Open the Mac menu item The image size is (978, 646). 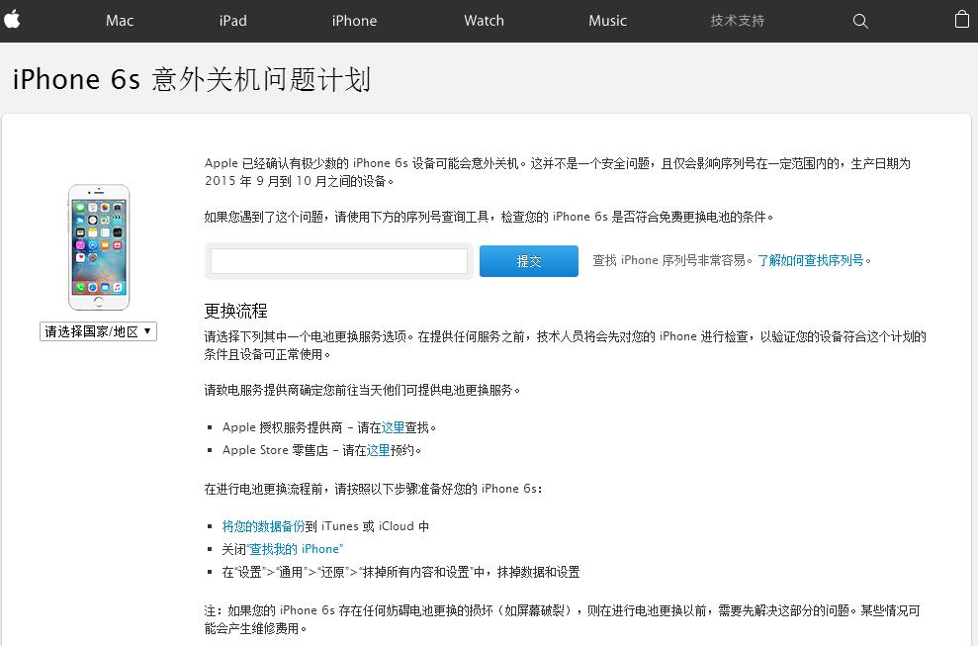click(119, 21)
